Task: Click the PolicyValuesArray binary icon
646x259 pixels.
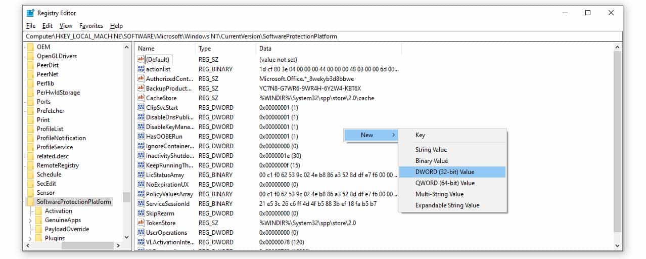Action: [141, 194]
